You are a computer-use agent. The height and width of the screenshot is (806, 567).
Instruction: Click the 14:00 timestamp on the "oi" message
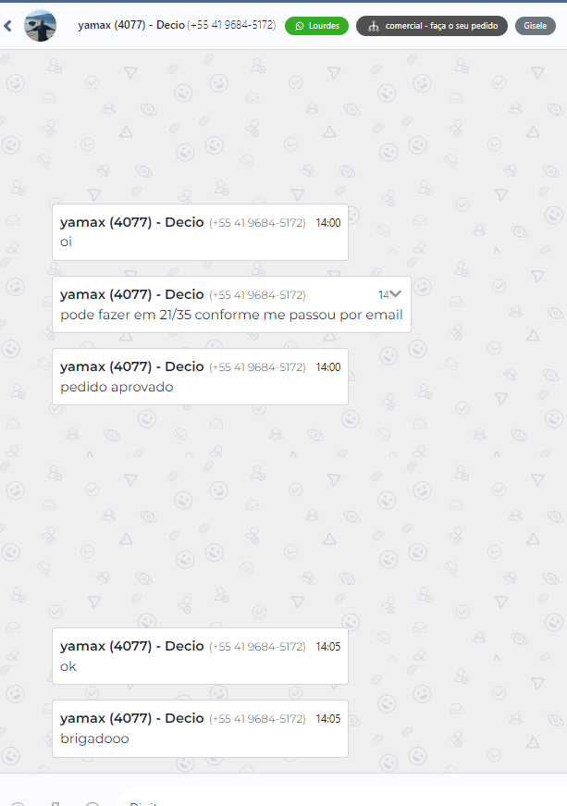tap(328, 223)
